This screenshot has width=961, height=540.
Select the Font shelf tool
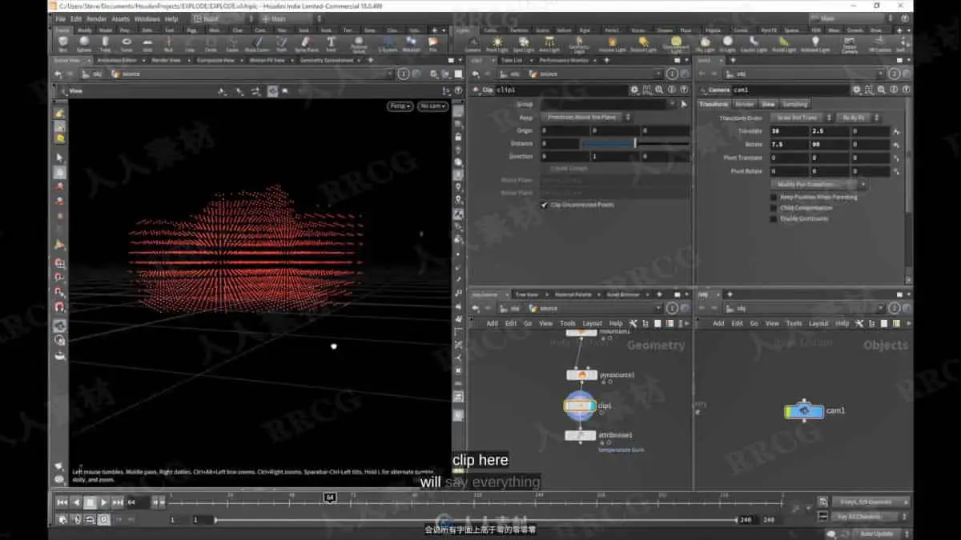point(330,43)
